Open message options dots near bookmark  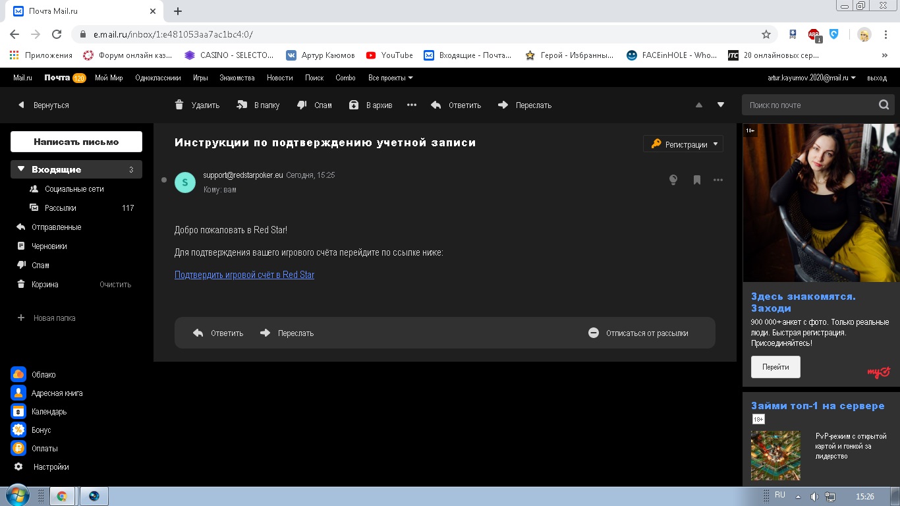click(x=718, y=180)
